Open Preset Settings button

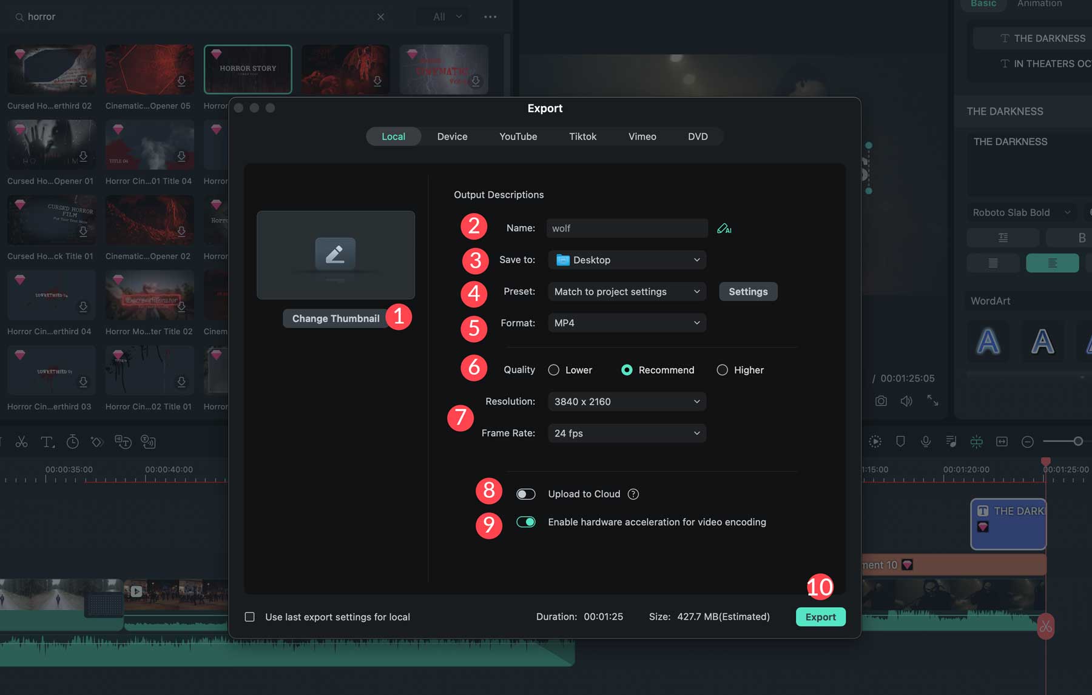(748, 291)
